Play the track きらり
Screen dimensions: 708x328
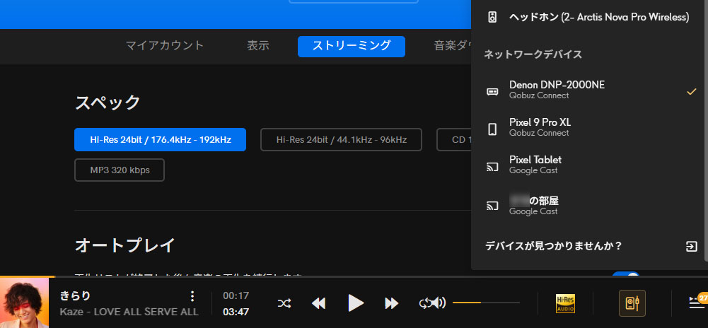point(356,303)
